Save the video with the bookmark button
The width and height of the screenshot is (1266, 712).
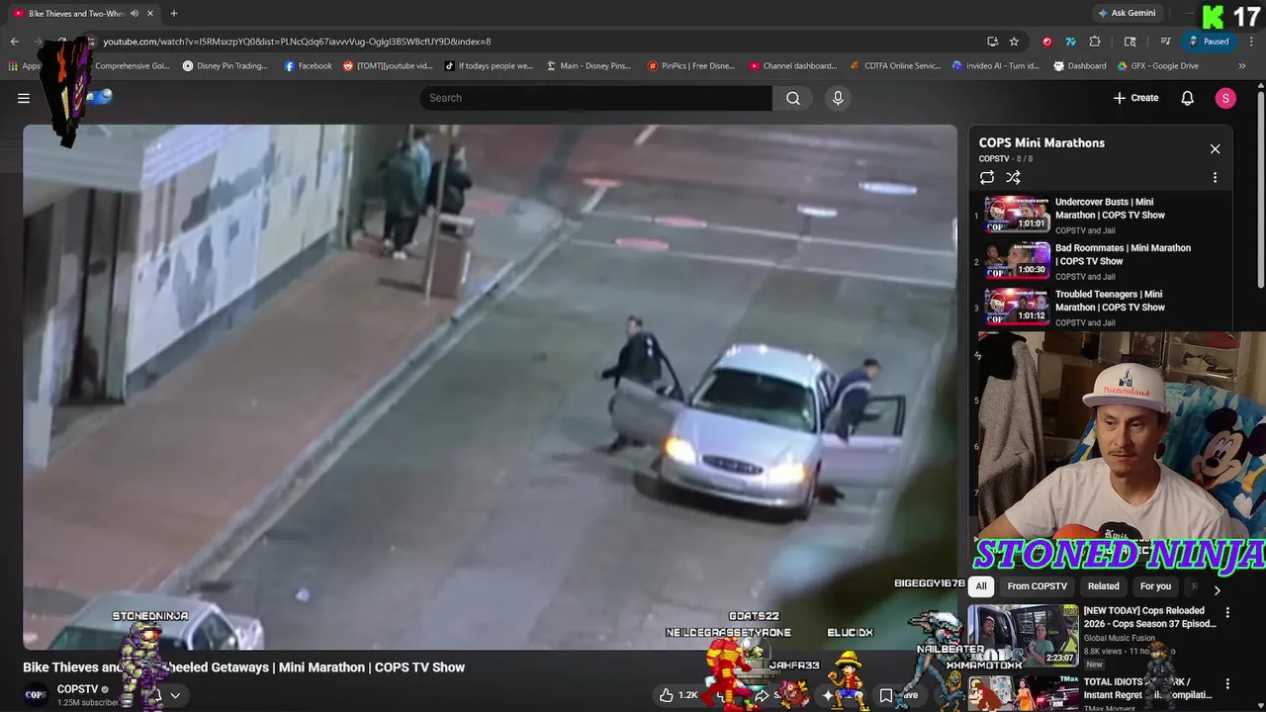(886, 695)
